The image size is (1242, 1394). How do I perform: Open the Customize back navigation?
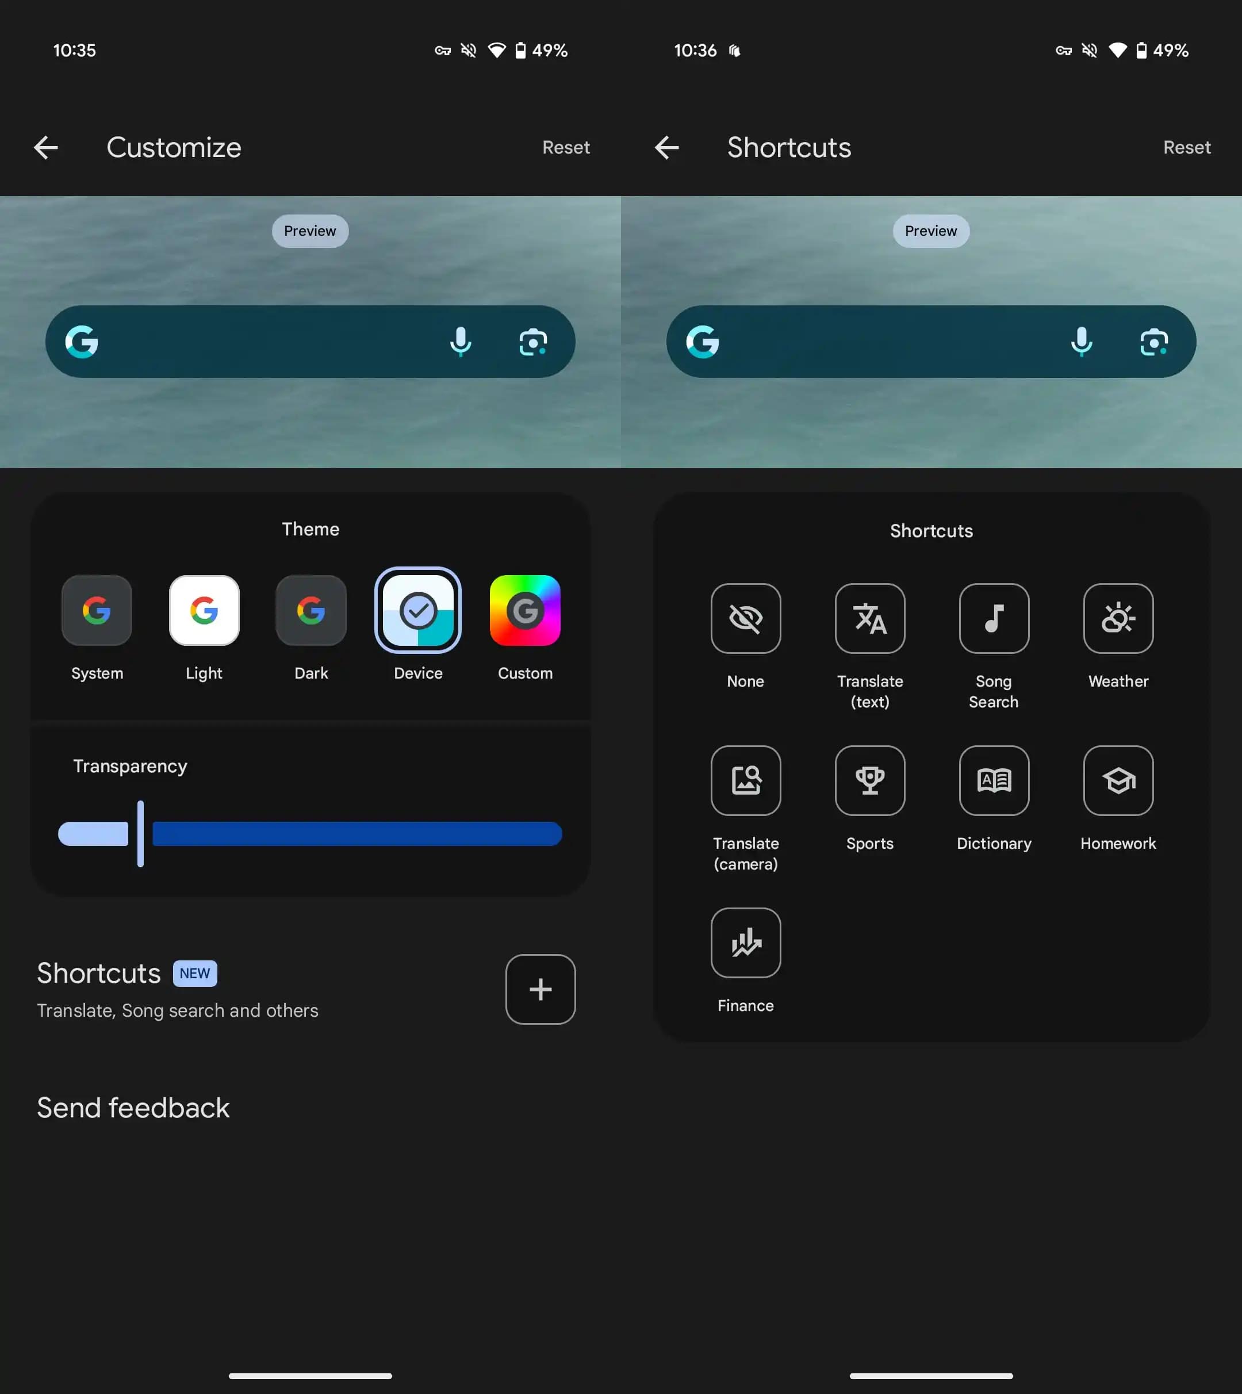[44, 146]
